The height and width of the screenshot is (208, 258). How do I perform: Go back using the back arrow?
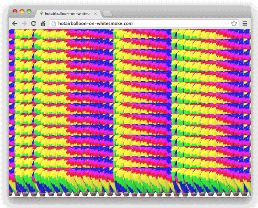click(15, 24)
